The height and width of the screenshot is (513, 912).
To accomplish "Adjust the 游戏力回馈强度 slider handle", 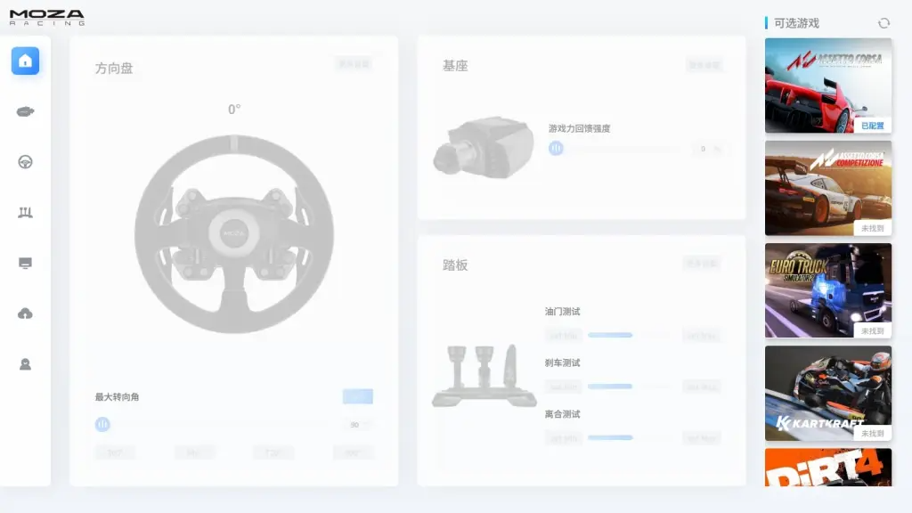I will 556,149.
